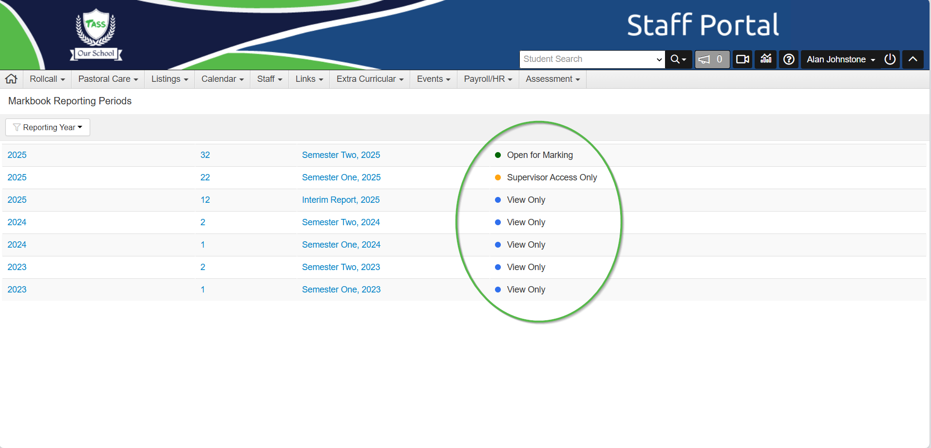Image resolution: width=931 pixels, height=448 pixels.
Task: Collapse header with the up chevron icon
Action: point(912,59)
